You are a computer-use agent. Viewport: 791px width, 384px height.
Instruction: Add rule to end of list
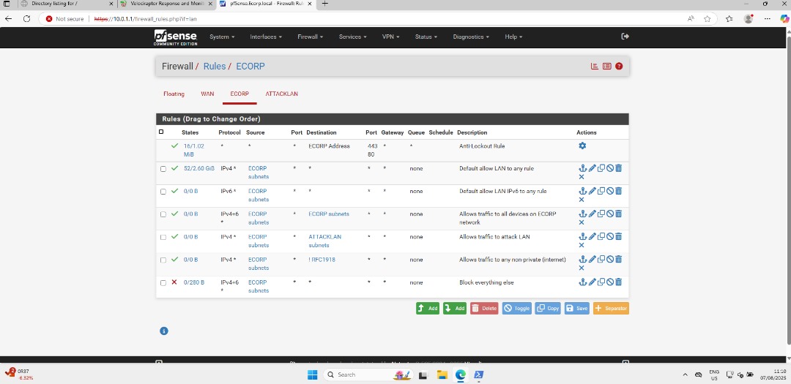tap(455, 308)
